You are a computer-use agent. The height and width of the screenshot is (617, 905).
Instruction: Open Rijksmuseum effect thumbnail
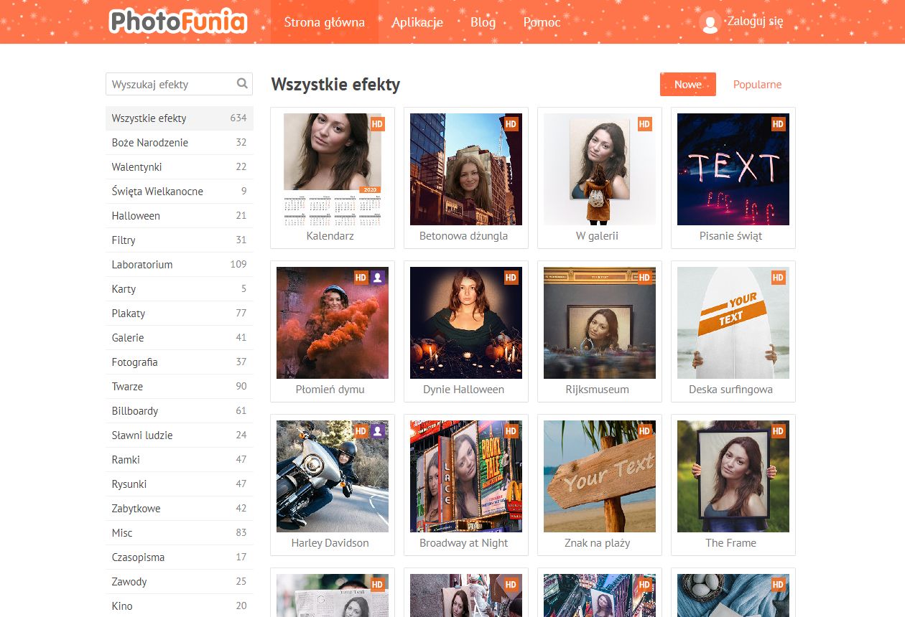600,323
